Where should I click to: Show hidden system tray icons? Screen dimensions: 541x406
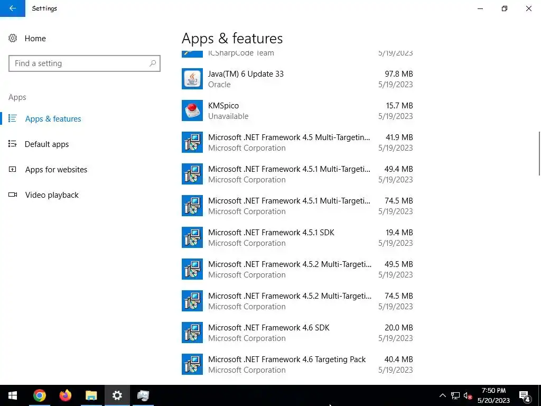point(442,395)
